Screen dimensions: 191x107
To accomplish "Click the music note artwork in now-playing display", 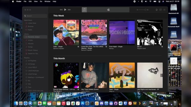I will (84, 10).
